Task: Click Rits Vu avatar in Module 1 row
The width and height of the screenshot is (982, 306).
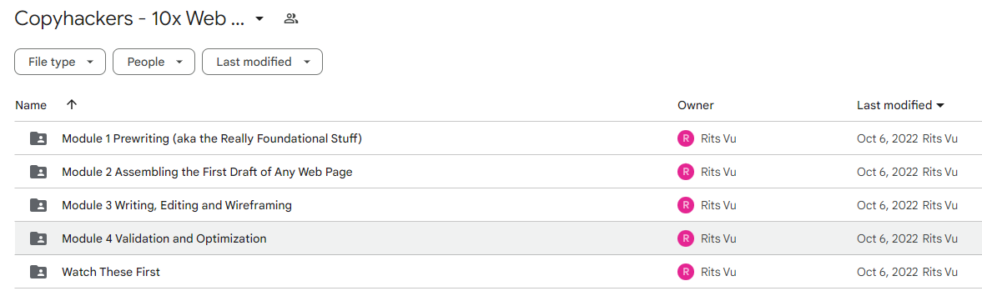Action: (686, 138)
